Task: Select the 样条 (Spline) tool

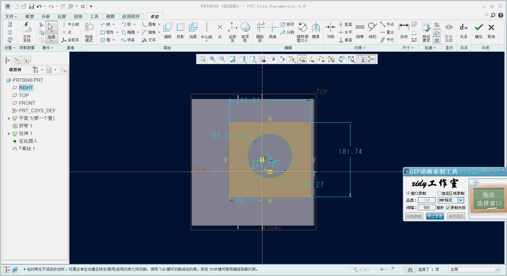Action: point(128,40)
